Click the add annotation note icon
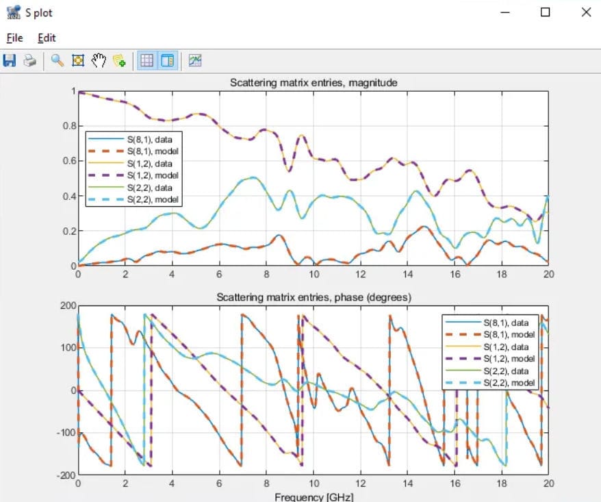601x502 pixels. [x=118, y=60]
